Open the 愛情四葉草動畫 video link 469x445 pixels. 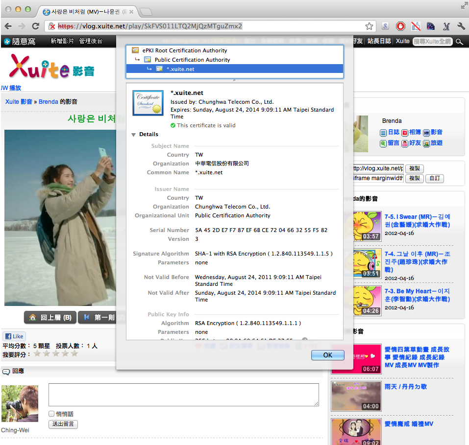pos(417,357)
